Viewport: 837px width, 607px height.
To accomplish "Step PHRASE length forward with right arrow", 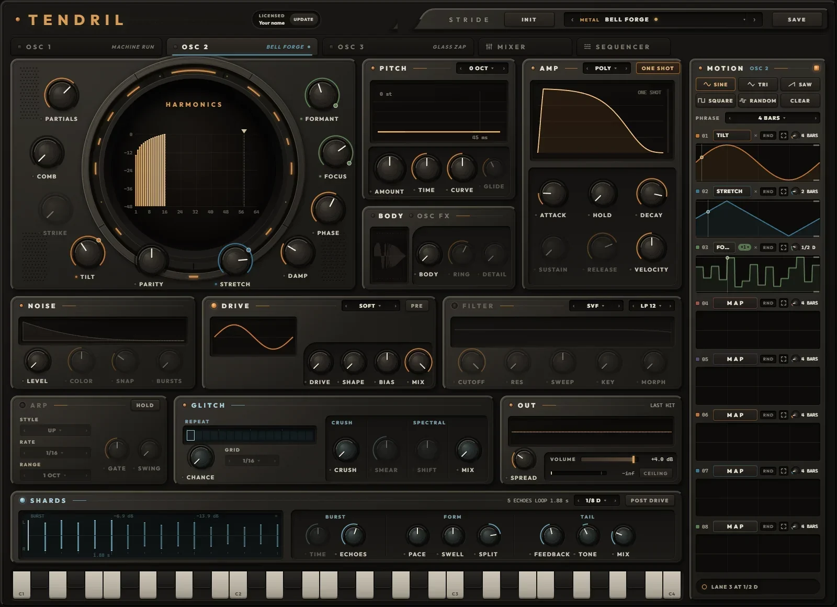I will tap(815, 118).
